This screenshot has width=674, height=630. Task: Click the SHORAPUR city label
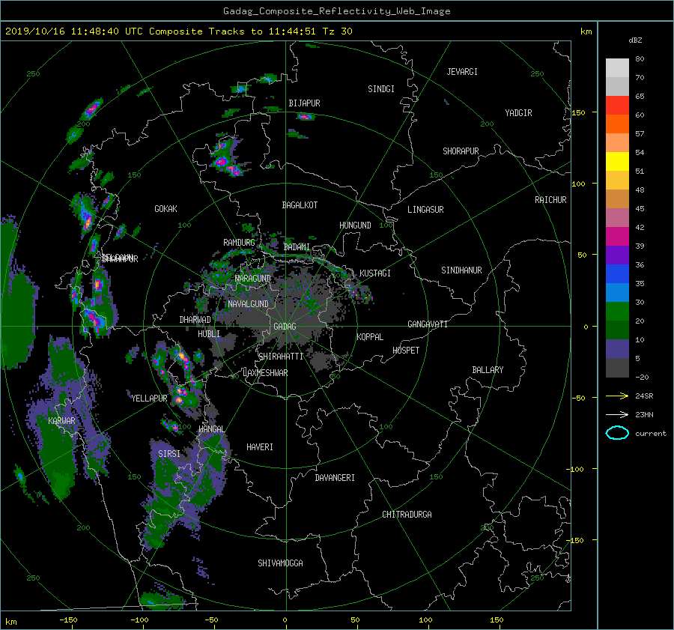[x=461, y=151]
